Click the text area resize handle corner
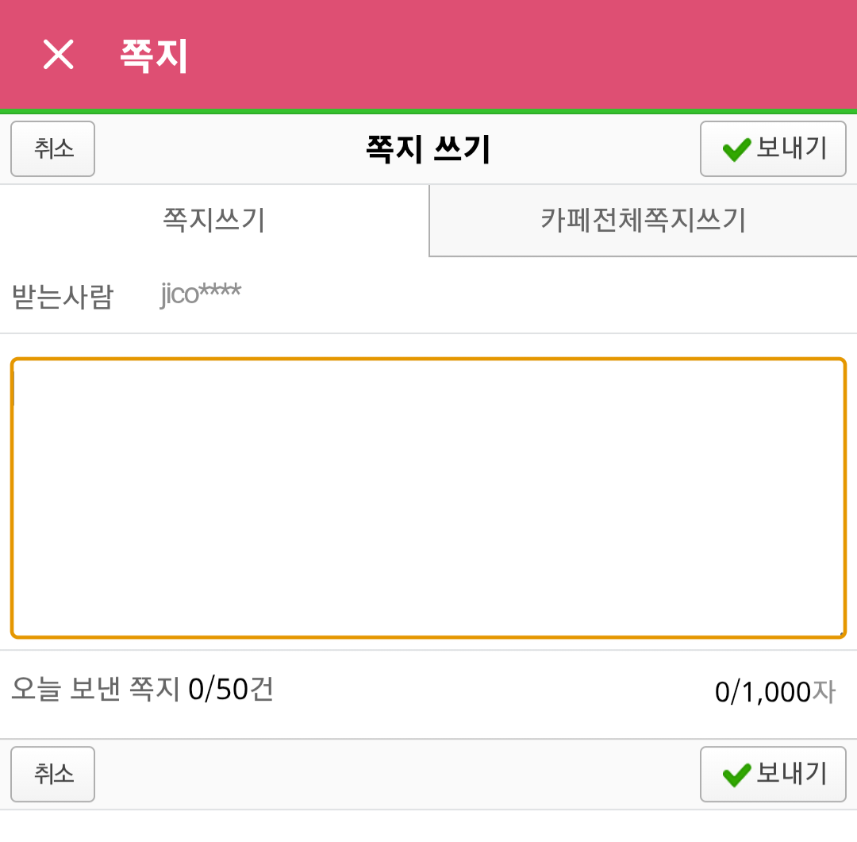 click(x=840, y=632)
